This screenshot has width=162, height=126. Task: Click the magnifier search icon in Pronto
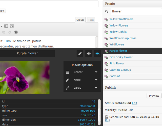(107, 12)
